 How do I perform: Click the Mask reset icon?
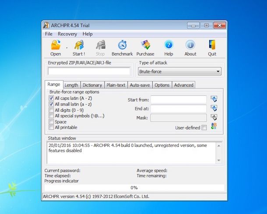click(214, 117)
